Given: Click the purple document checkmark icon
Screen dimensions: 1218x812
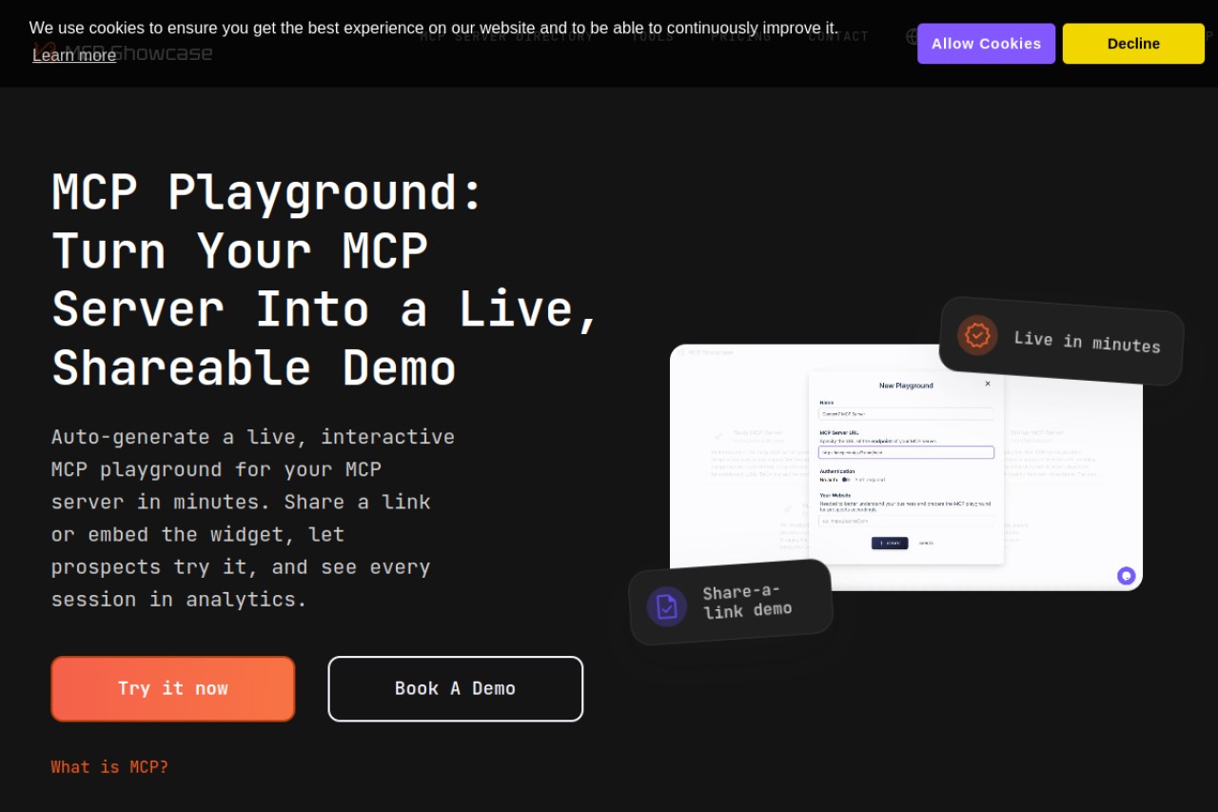Looking at the screenshot, I should coord(667,606).
